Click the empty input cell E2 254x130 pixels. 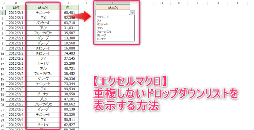(113, 13)
